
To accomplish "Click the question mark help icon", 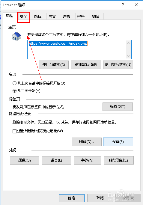I will [x=123, y=5].
